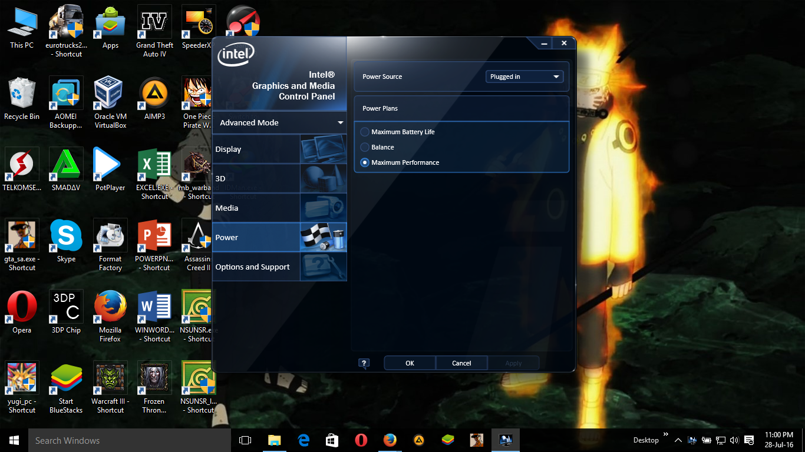Select Maximum Performance power plan
The image size is (805, 452).
400,162
